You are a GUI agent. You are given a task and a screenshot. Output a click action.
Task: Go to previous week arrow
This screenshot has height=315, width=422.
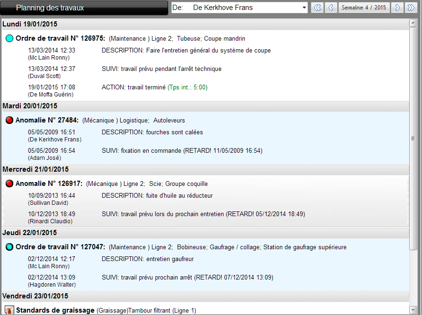(331, 8)
